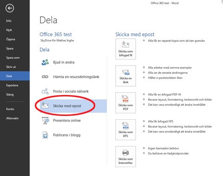Click the Bjud in andra people icon
The width and height of the screenshot is (223, 176).
(45, 62)
